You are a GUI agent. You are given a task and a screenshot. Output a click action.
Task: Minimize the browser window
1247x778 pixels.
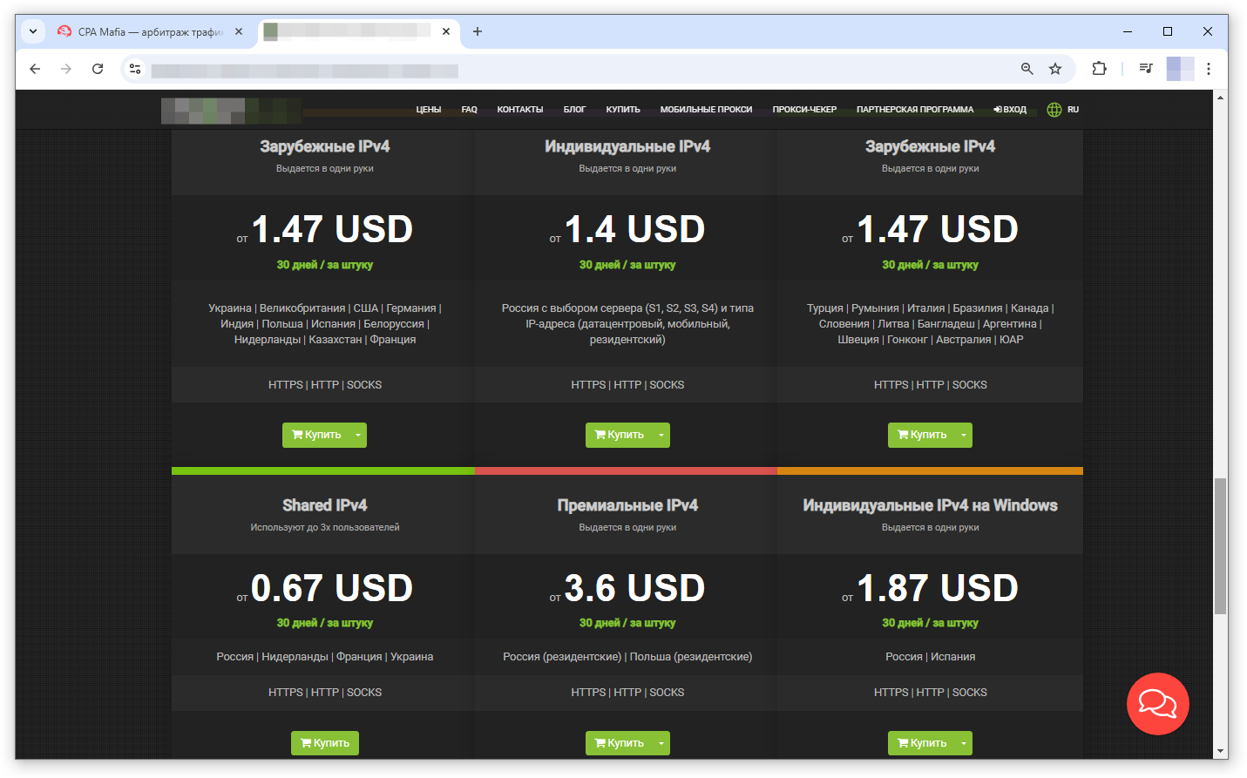click(x=1128, y=31)
